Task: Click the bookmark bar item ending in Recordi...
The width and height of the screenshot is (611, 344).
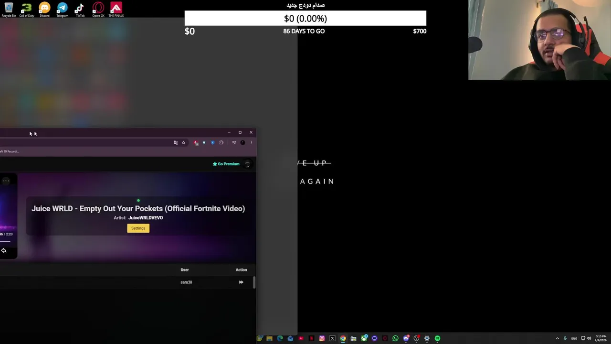Action: point(10,151)
